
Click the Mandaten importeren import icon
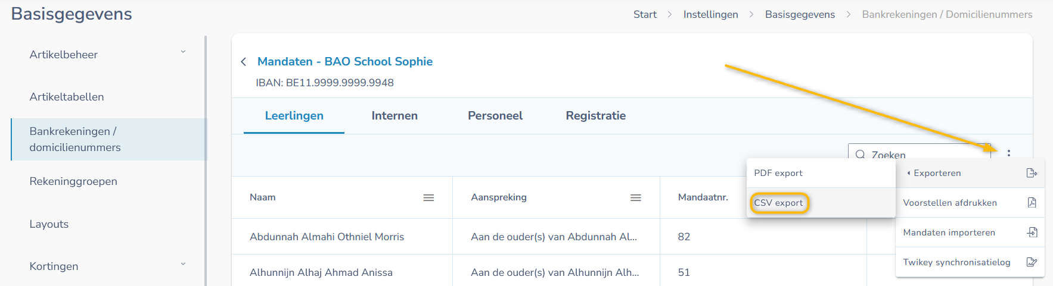1032,232
